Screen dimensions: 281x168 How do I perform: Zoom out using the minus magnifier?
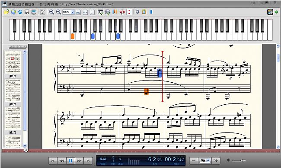[51, 12]
